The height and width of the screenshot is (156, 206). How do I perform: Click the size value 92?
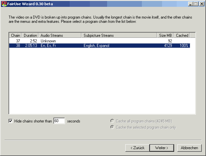pyautogui.click(x=170, y=41)
